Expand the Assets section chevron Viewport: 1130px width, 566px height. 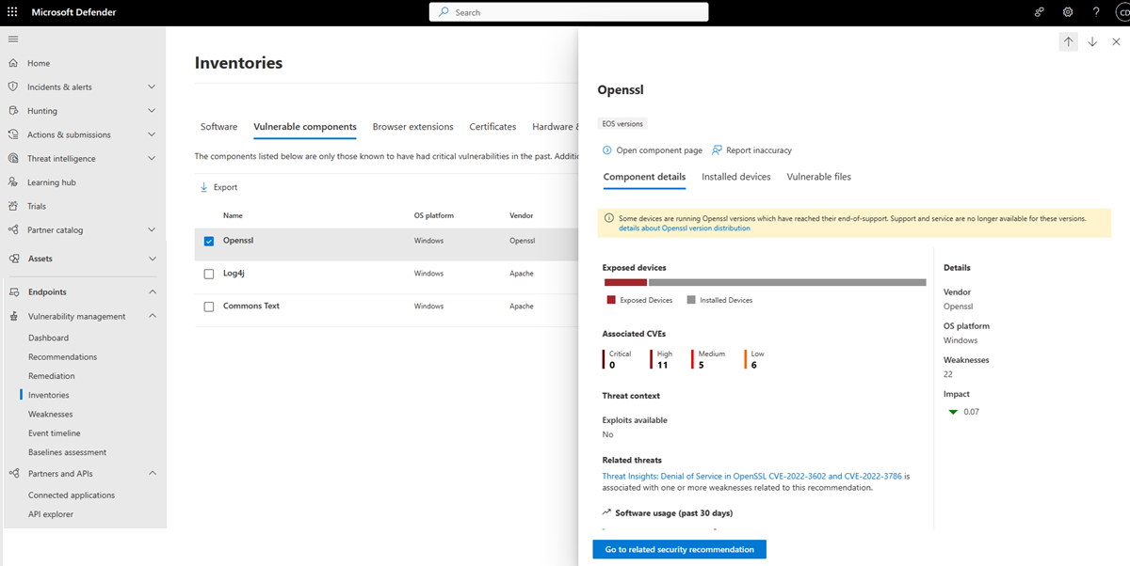click(153, 259)
